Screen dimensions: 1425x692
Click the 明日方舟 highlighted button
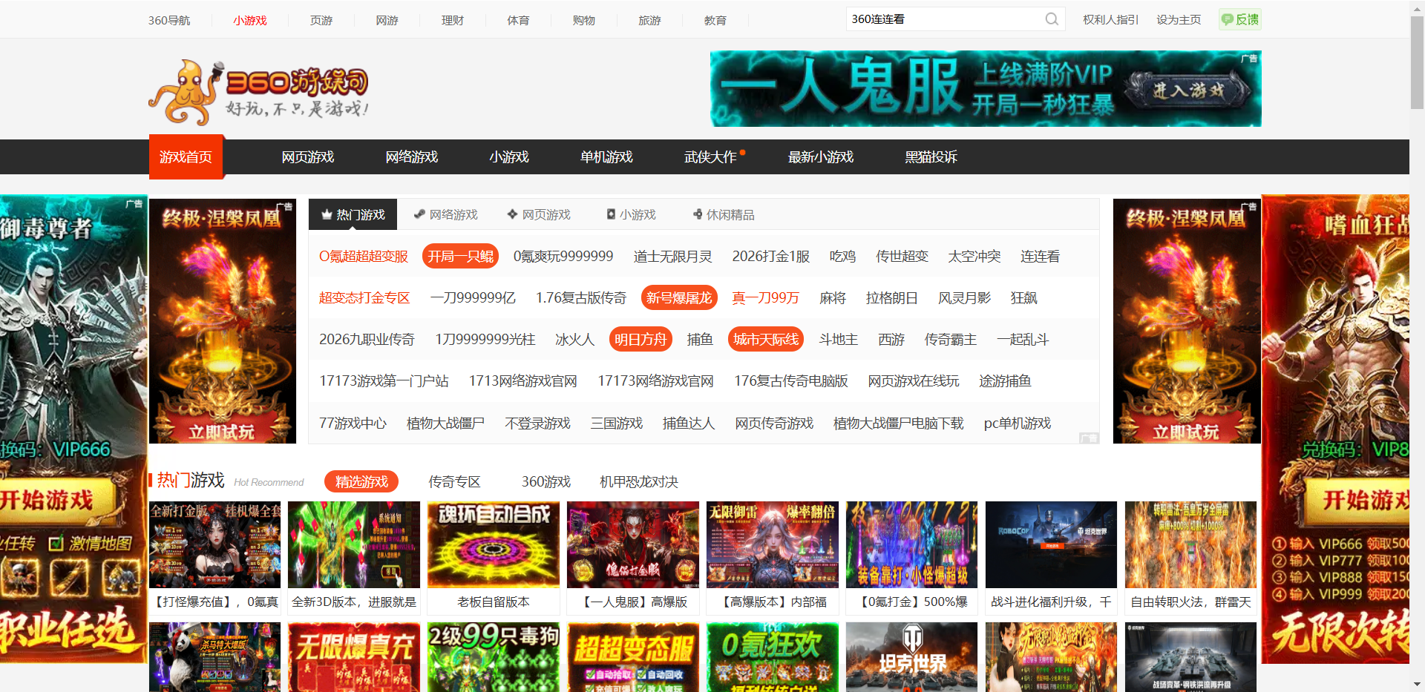640,339
